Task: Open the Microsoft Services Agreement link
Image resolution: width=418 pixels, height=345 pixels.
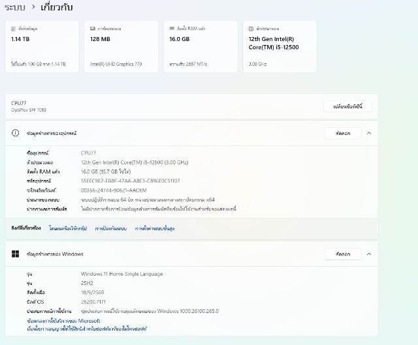Action: coord(63,321)
